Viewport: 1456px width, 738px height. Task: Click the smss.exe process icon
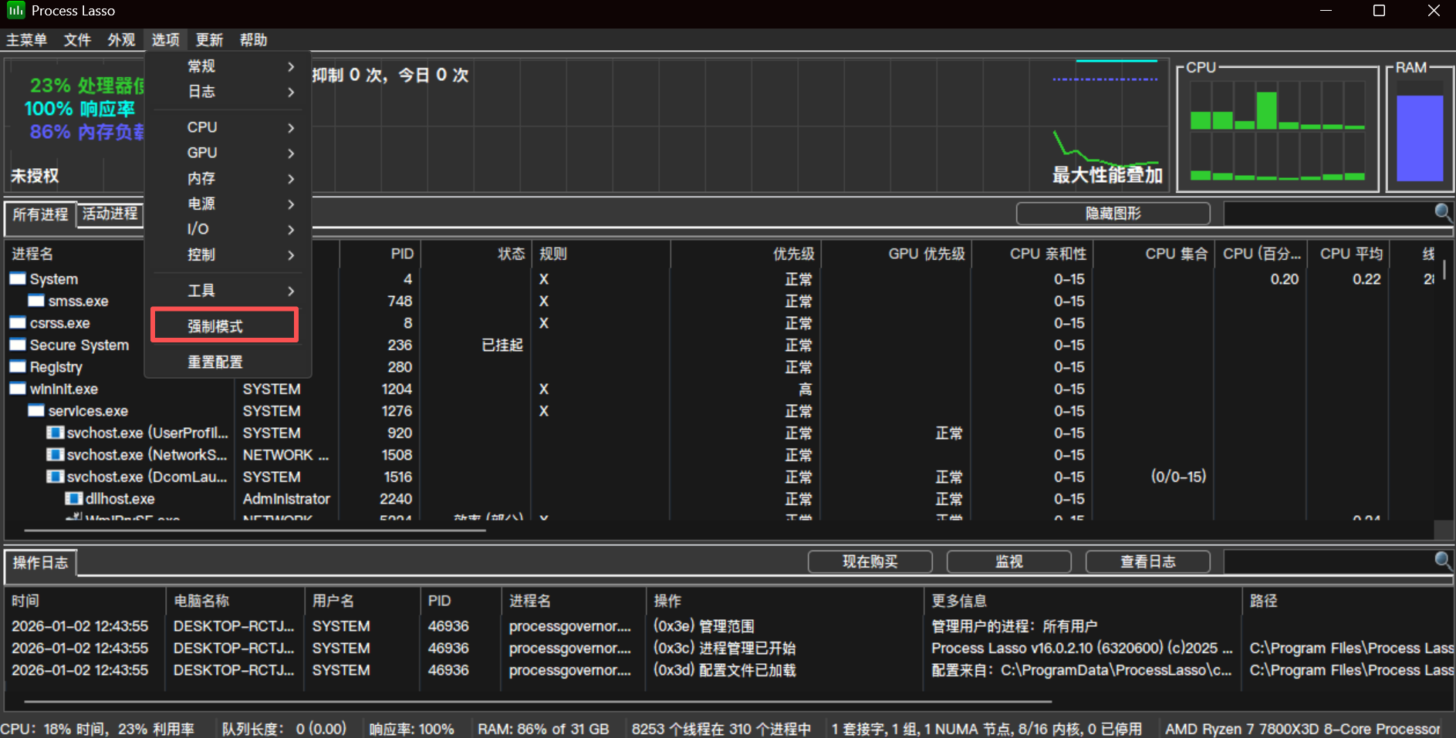[36, 301]
